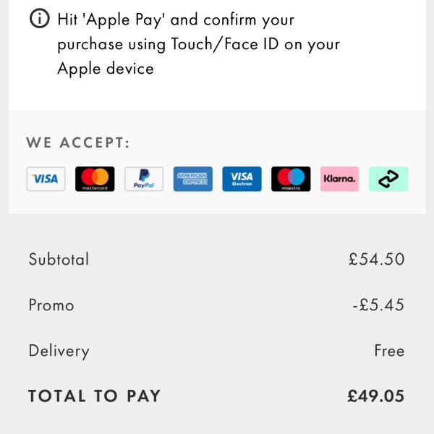The image size is (434, 434).
Task: Select the mint green Clearpay icon
Action: (x=388, y=179)
